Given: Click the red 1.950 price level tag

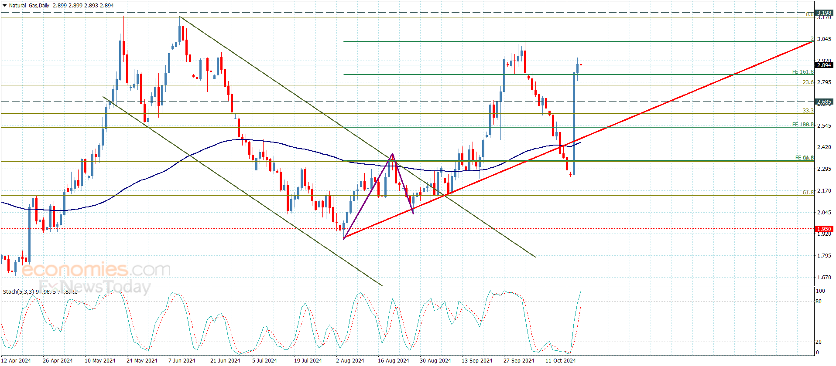Looking at the screenshot, I should (824, 229).
